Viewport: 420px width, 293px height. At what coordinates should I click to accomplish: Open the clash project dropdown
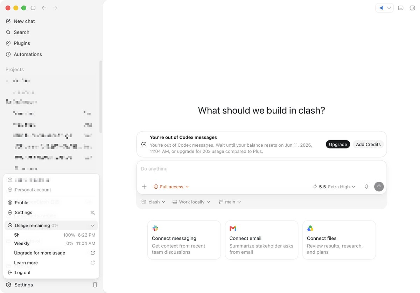pyautogui.click(x=153, y=202)
